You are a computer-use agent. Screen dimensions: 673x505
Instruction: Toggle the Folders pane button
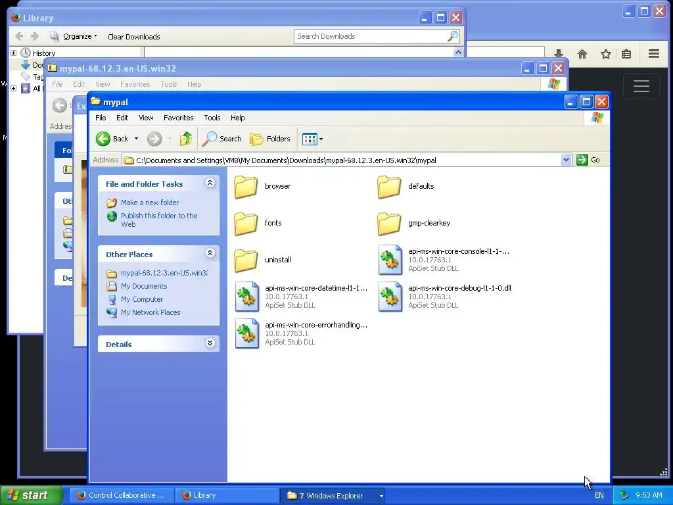270,139
